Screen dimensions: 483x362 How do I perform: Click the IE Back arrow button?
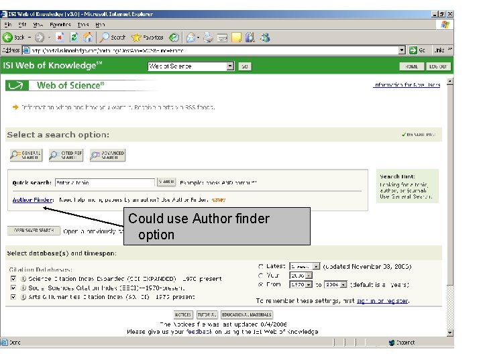coord(7,38)
